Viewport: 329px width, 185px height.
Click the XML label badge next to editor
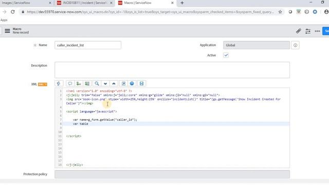point(42,84)
